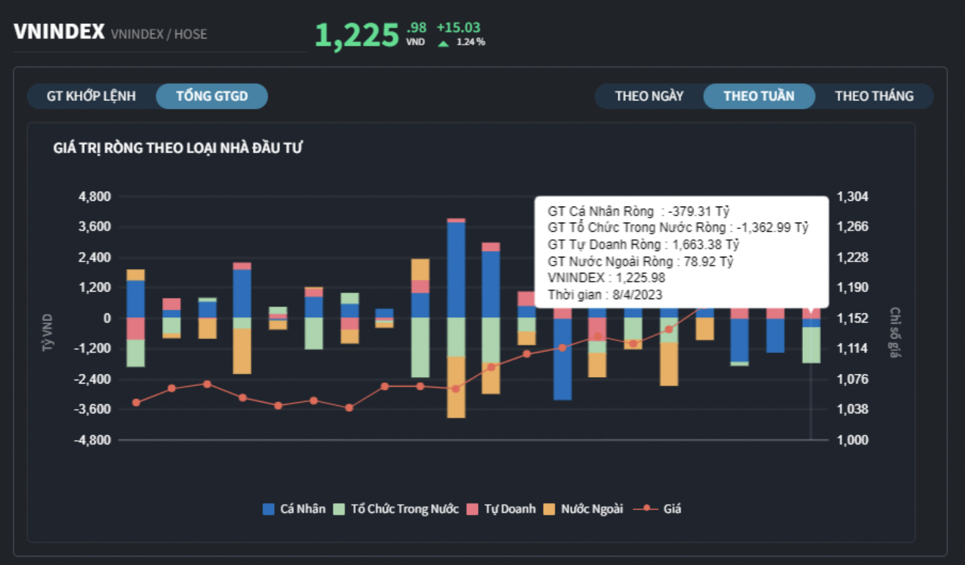The image size is (965, 565).
Task: Click the deepest blue bar below zero
Action: point(562,359)
